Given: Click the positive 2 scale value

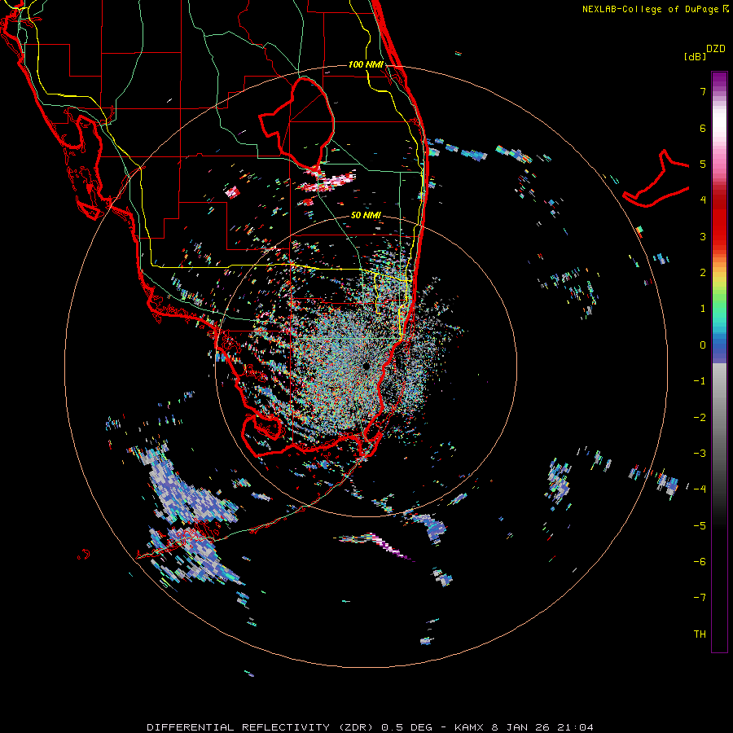Looking at the screenshot, I should pos(702,273).
